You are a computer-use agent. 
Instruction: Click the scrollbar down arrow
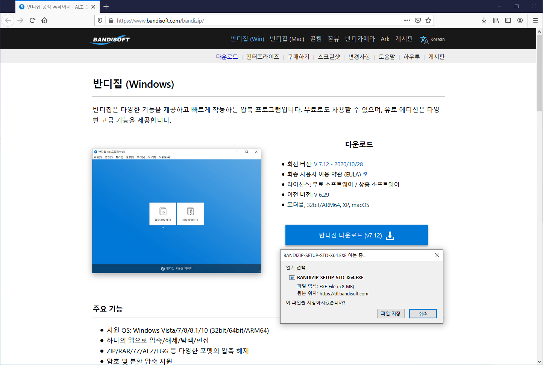tap(540, 362)
